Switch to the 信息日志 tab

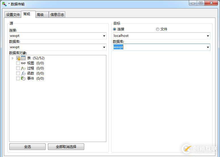coord(57,14)
